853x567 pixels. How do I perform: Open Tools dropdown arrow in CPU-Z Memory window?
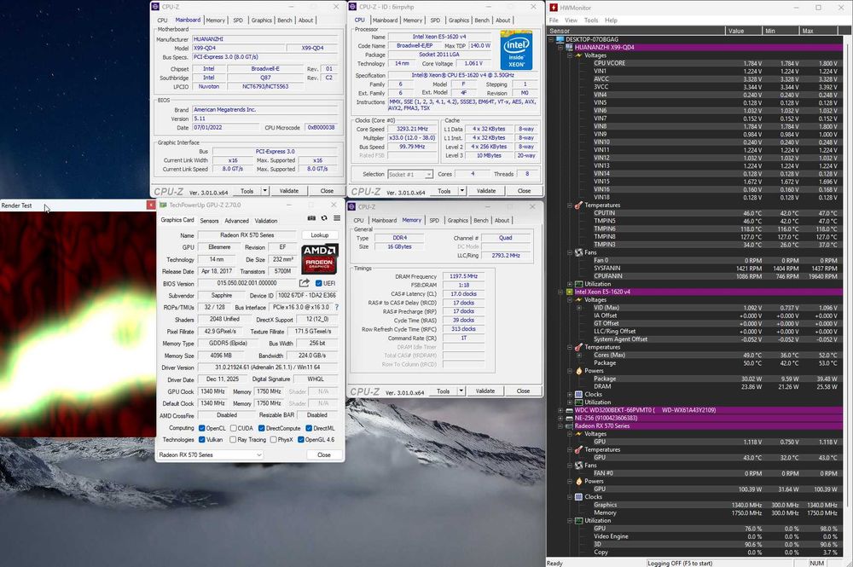coord(461,391)
